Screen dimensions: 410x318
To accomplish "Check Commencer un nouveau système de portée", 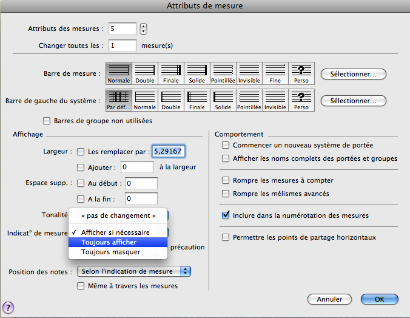I will point(226,146).
